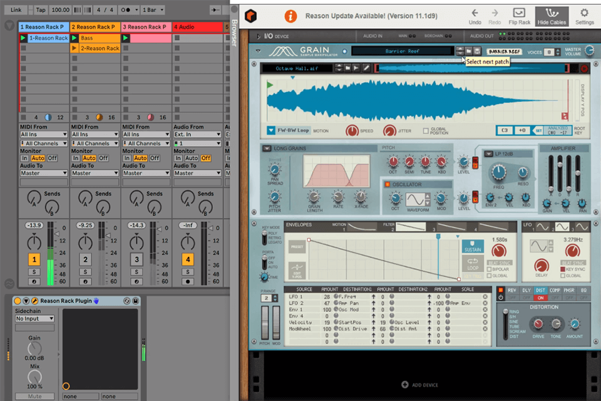Adjust the Grain Master Volume knob
601x401 pixels.
(x=589, y=50)
